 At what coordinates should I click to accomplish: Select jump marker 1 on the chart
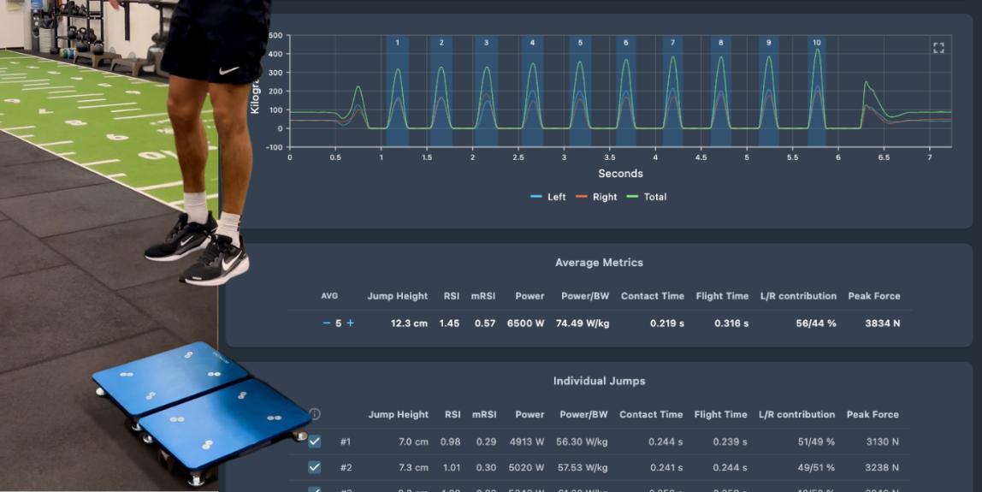(x=397, y=43)
